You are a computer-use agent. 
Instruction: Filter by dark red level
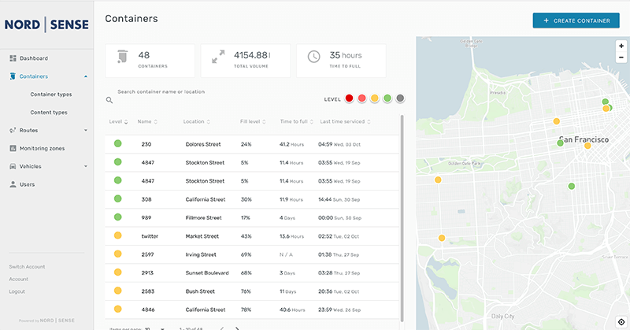349,98
